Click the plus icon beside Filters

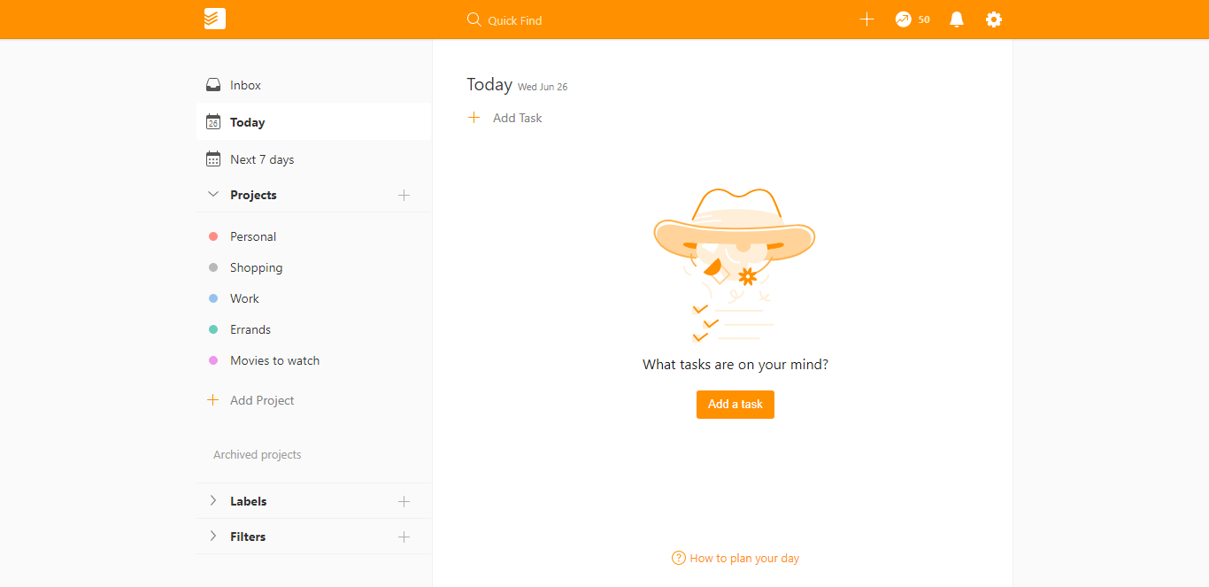pyautogui.click(x=404, y=537)
